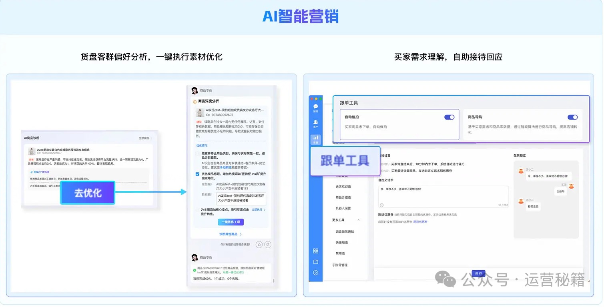
Task: Click the 商品深度分析 info icon
Action: (x=195, y=102)
